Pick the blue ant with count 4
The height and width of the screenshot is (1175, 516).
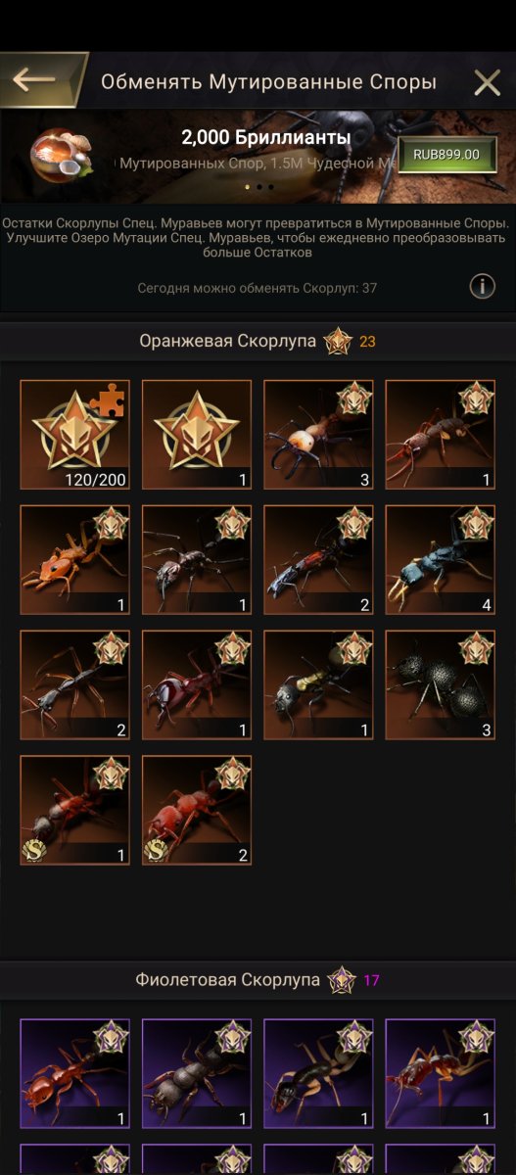(440, 560)
